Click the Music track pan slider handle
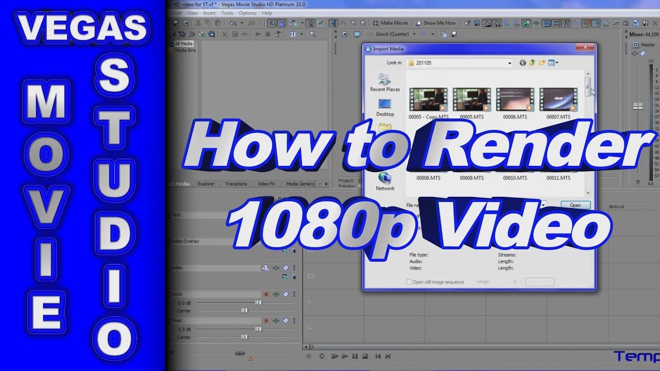This screenshot has height=371, width=660. 244,337
